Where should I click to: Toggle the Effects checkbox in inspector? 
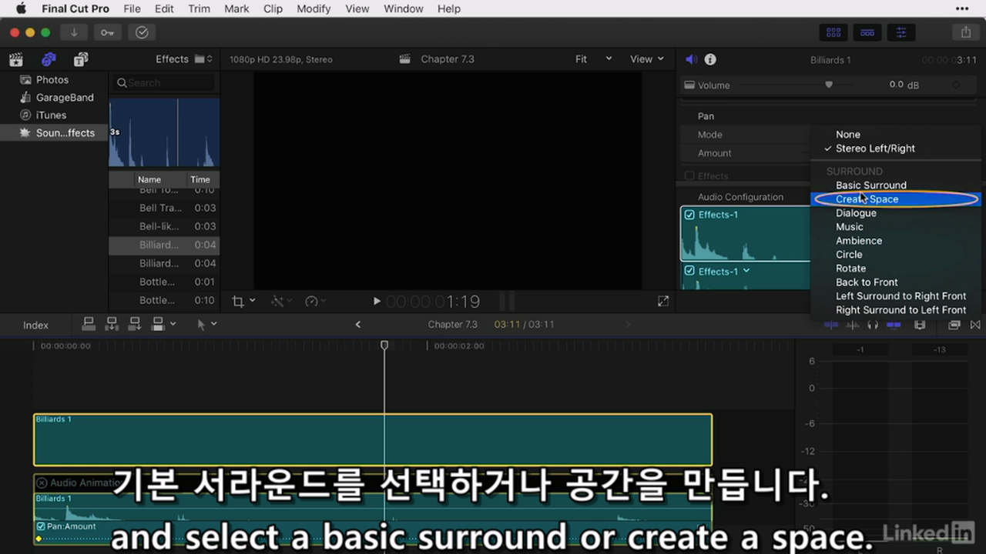pyautogui.click(x=689, y=176)
